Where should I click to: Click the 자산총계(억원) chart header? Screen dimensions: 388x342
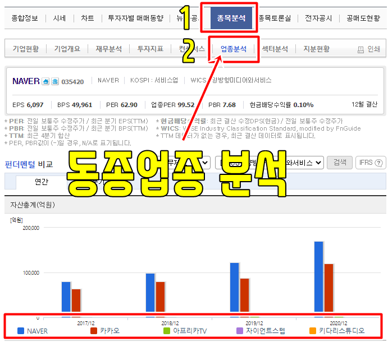click(33, 205)
